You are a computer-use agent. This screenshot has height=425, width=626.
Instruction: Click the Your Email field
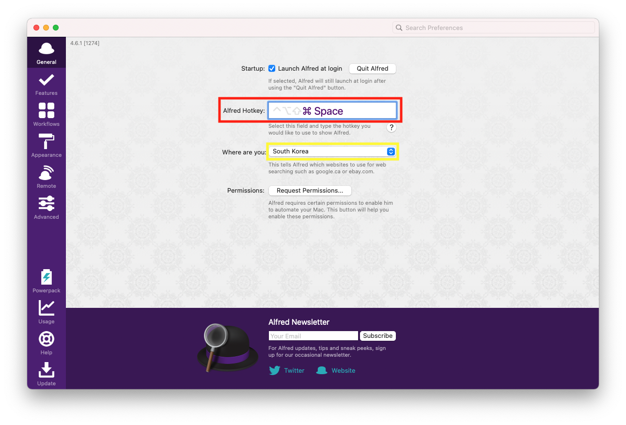tap(313, 336)
